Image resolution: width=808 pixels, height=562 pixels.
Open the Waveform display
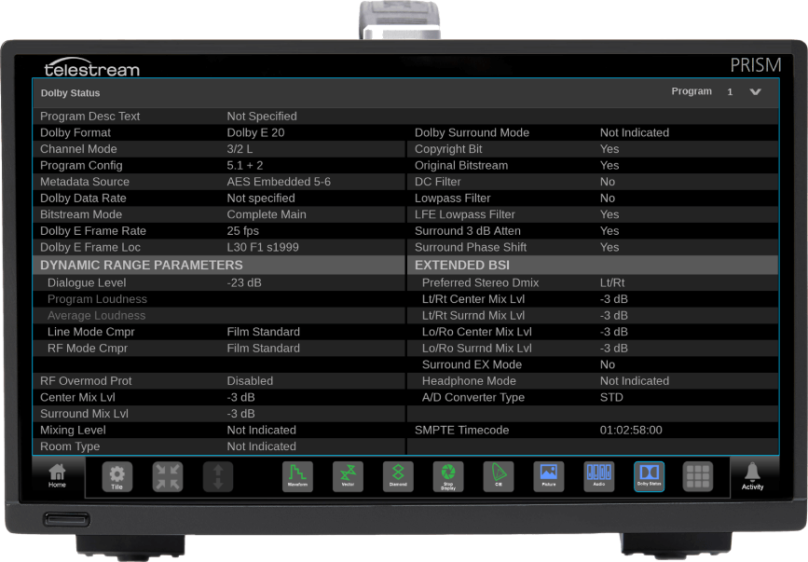[297, 476]
